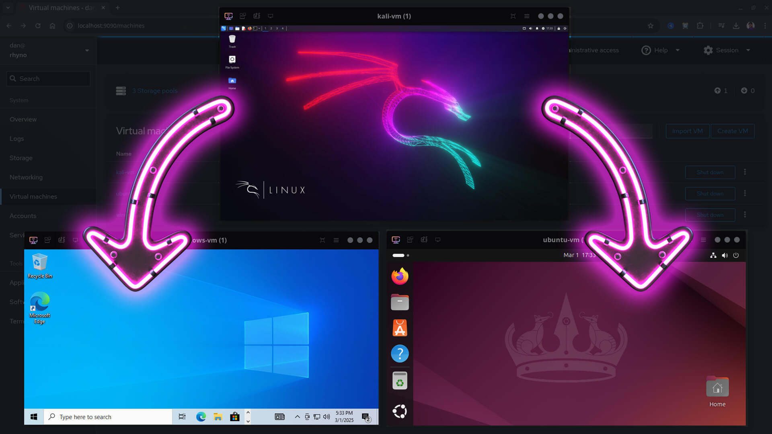772x434 pixels.
Task: Open Trash in the Ubuntu dock
Action: click(x=400, y=381)
